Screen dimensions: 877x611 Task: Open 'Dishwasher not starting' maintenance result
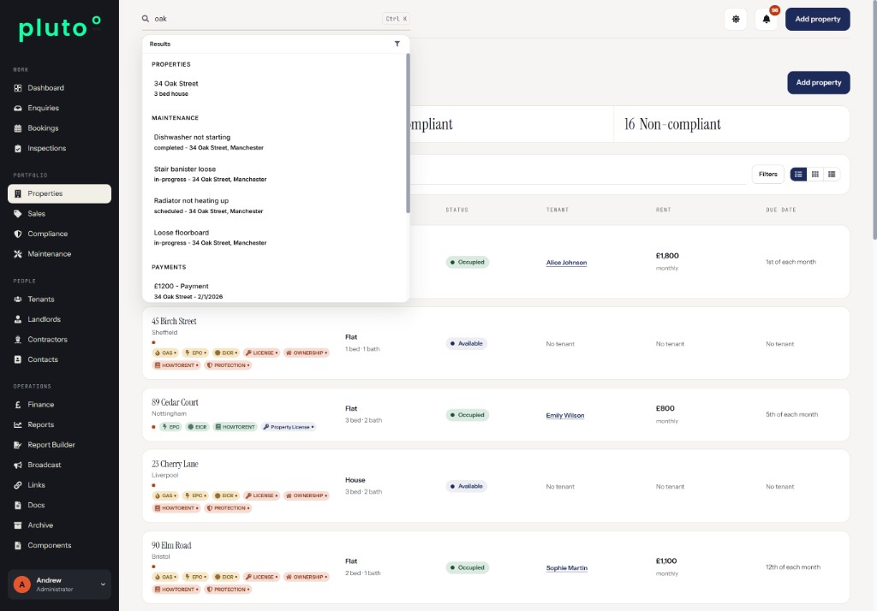[x=274, y=142]
